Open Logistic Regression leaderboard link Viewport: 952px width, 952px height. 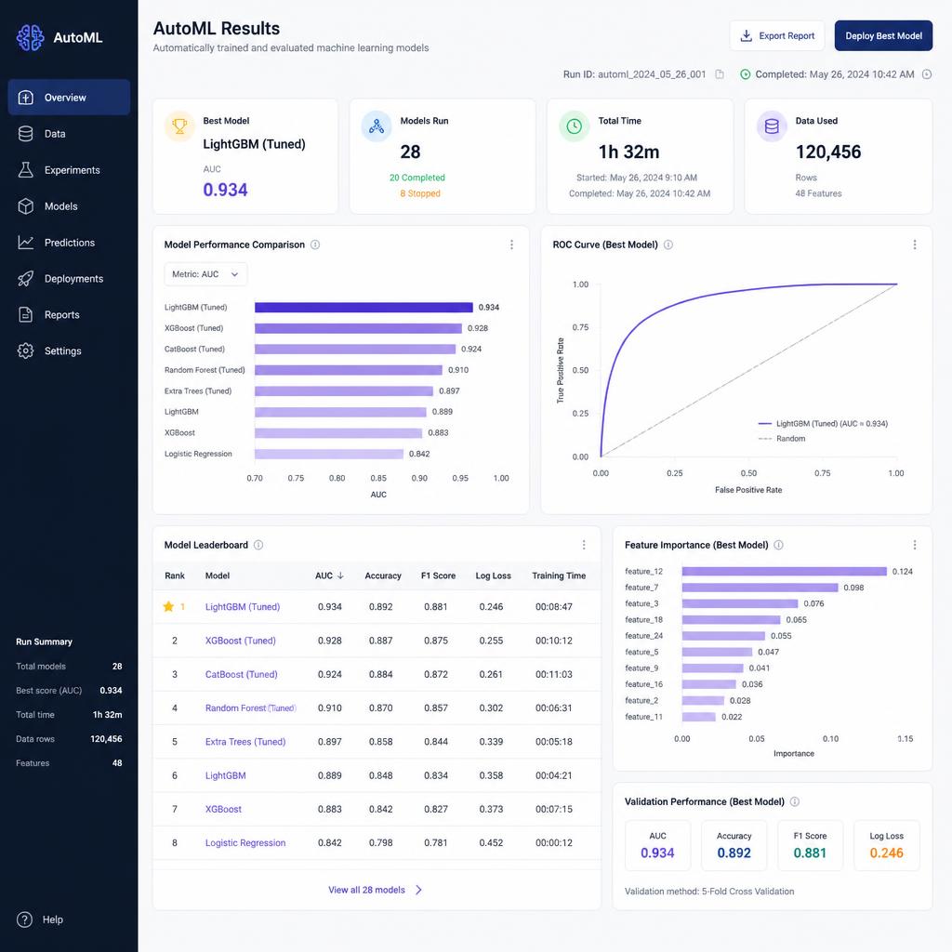[x=245, y=842]
